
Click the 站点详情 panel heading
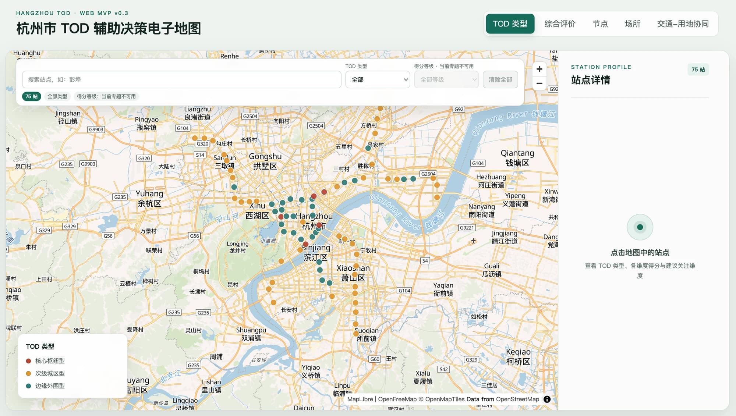pos(590,80)
